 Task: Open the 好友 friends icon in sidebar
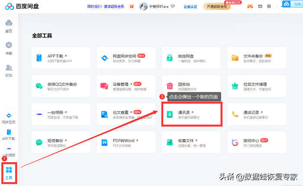(x=9, y=71)
